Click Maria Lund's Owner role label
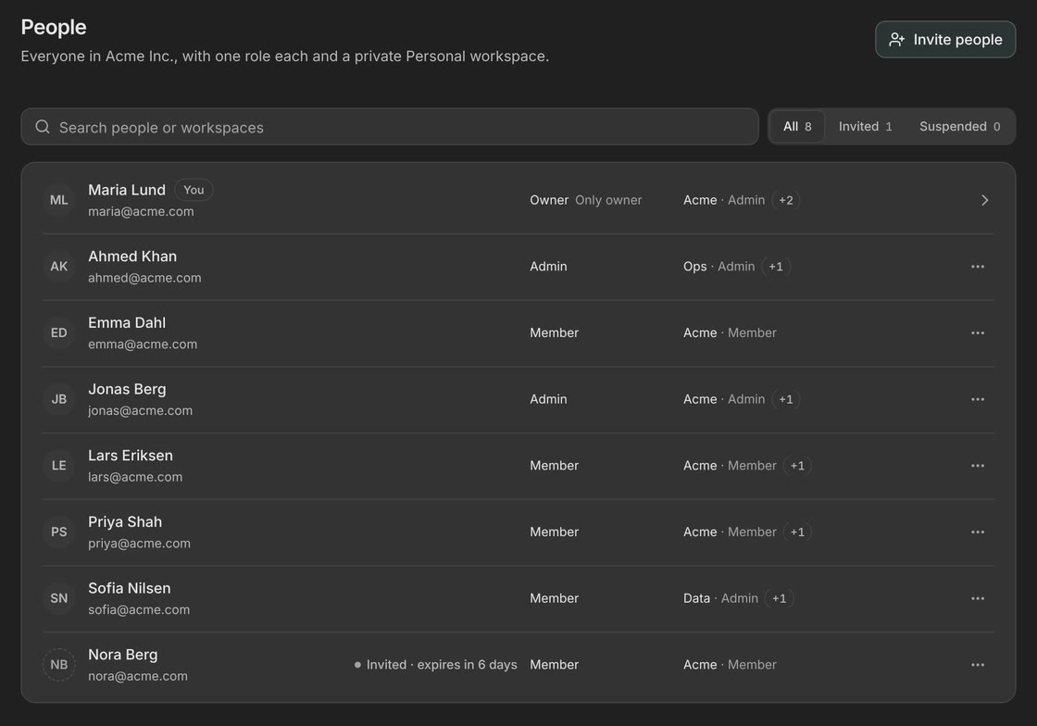 pyautogui.click(x=549, y=200)
